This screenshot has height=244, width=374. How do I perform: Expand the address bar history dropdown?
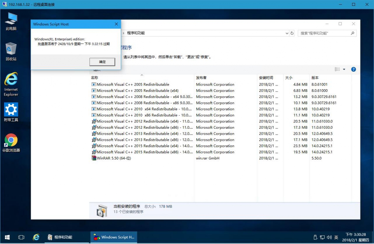coord(287,33)
